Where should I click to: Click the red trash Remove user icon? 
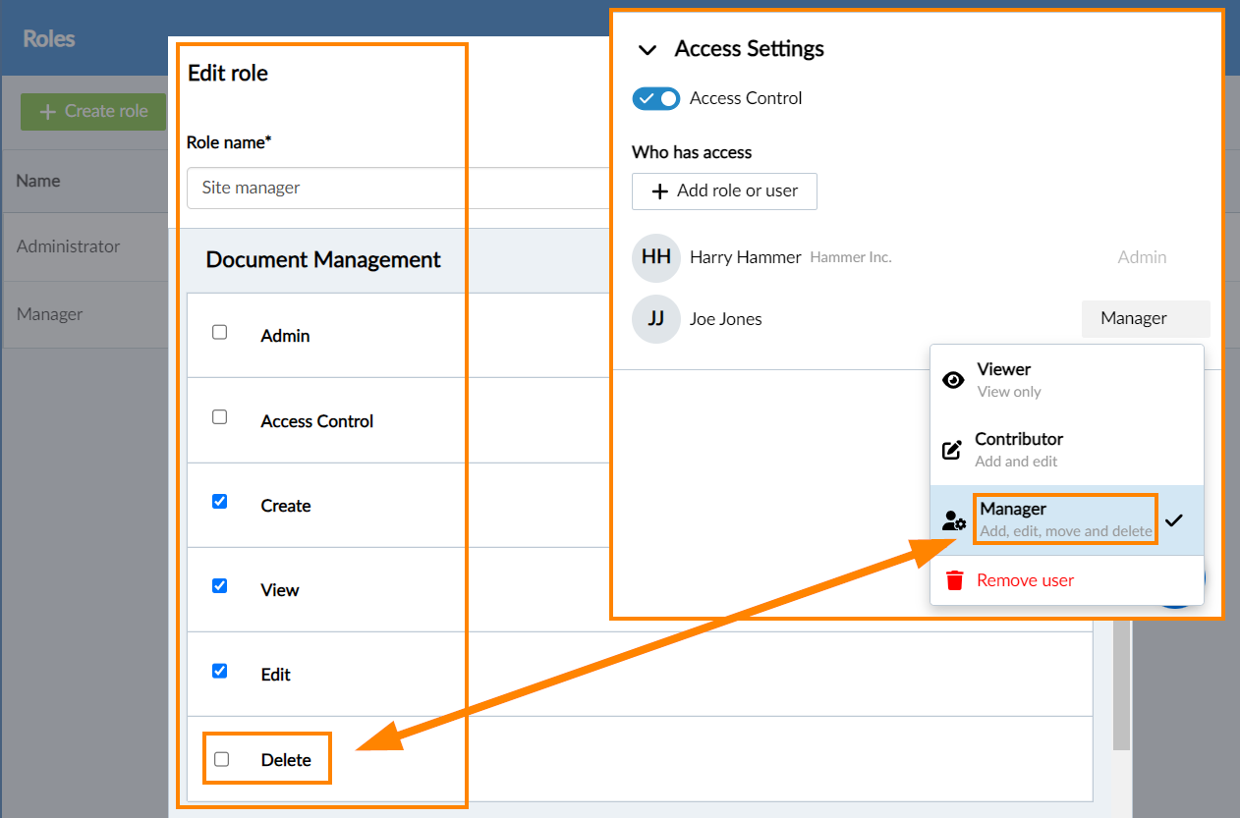tap(954, 580)
